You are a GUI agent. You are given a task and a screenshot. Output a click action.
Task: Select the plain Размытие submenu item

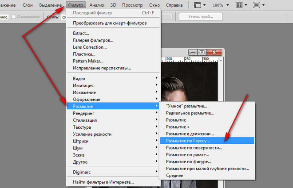(207, 120)
